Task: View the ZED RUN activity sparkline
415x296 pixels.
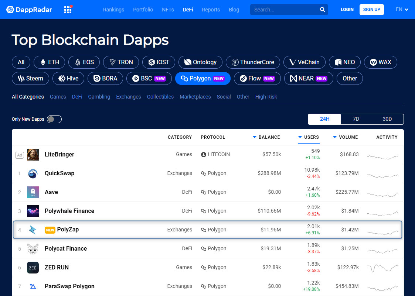Action: coord(382,268)
